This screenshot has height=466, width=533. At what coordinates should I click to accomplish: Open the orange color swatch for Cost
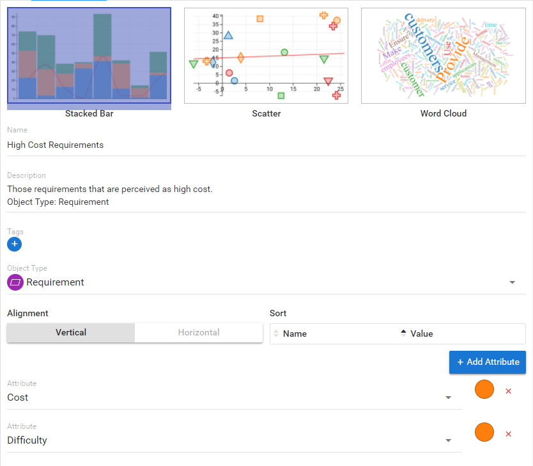coord(484,389)
